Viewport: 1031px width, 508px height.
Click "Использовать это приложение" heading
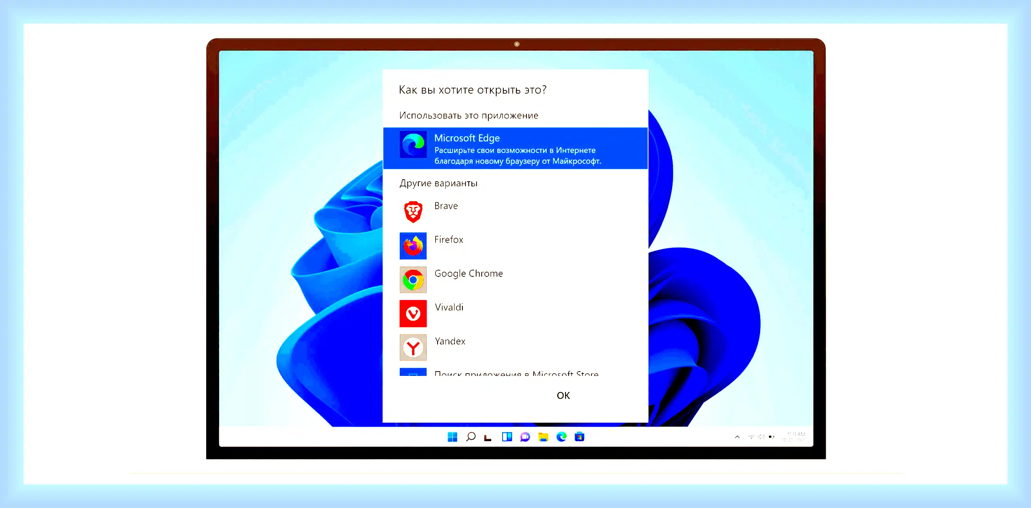tap(469, 116)
